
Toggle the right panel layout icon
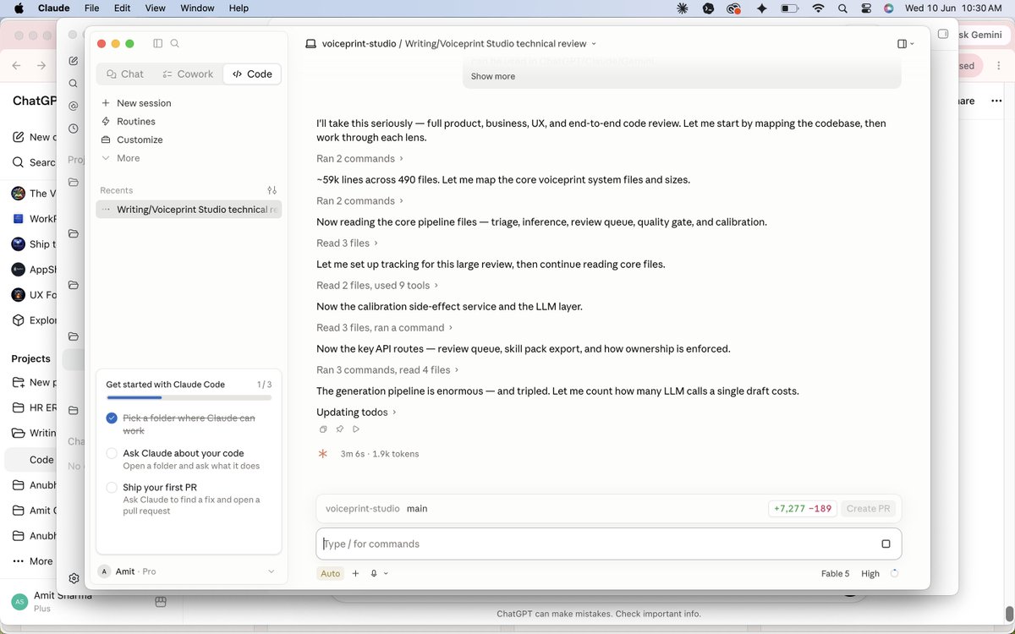coord(902,43)
